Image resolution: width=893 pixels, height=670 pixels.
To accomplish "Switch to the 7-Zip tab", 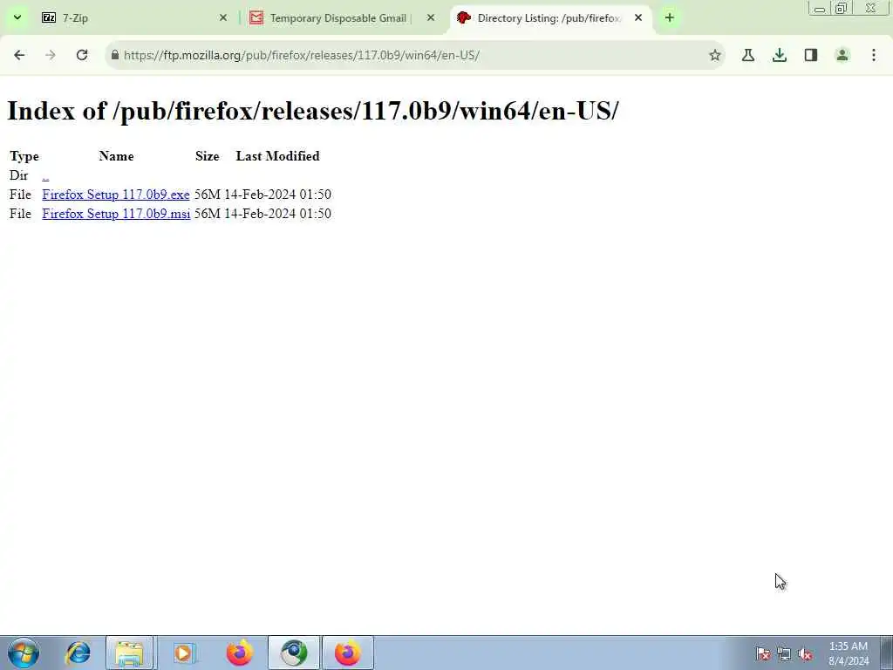I will (x=133, y=17).
